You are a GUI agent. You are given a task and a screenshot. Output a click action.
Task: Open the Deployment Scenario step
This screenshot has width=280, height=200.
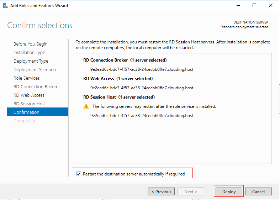(35, 70)
